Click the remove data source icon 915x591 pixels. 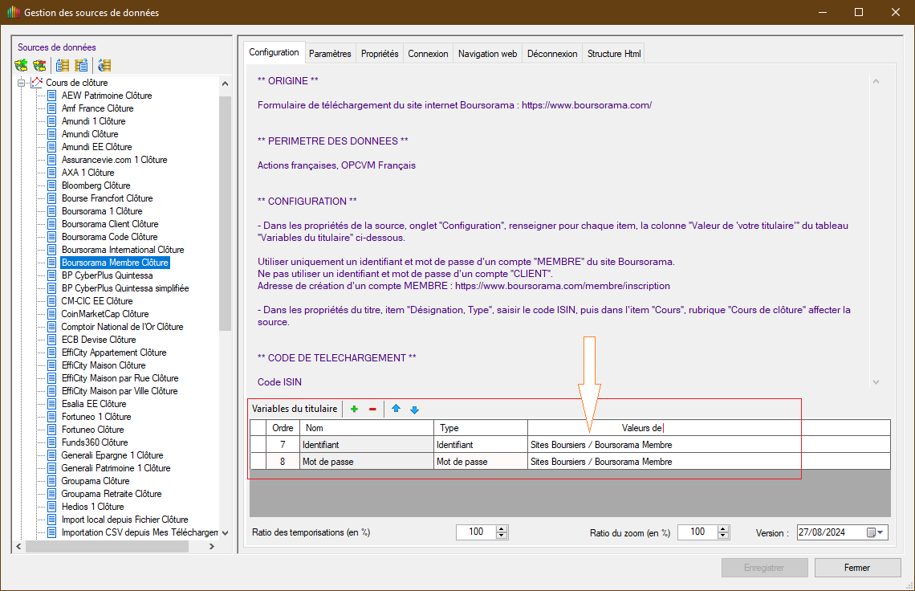coord(39,65)
